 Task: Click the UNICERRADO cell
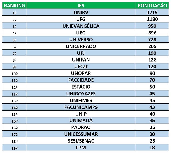[x=81, y=46]
